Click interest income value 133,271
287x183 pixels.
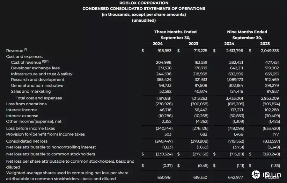237,110
